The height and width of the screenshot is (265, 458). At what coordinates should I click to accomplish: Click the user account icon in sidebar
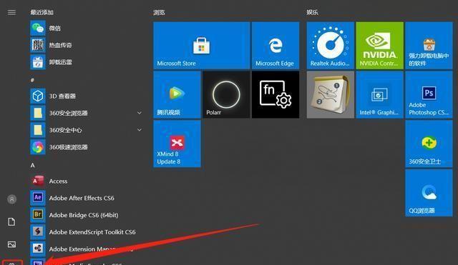pyautogui.click(x=11, y=199)
